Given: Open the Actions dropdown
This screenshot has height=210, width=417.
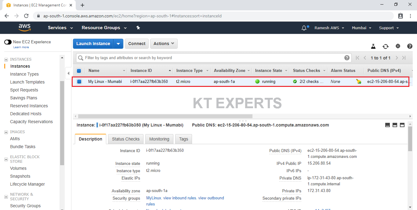Looking at the screenshot, I should (164, 44).
